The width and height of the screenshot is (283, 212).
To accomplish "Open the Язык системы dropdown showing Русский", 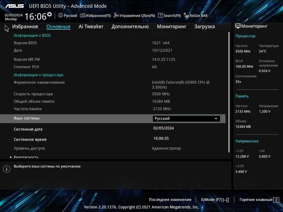I will pyautogui.click(x=187, y=119).
